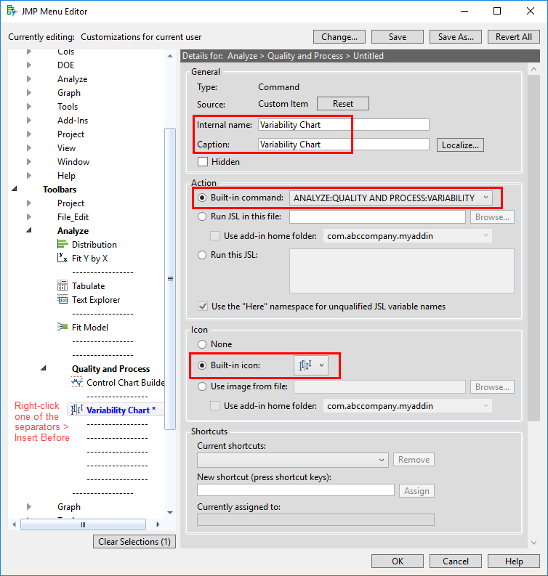Select the Tools menu item in tree
548x576 pixels.
[68, 107]
